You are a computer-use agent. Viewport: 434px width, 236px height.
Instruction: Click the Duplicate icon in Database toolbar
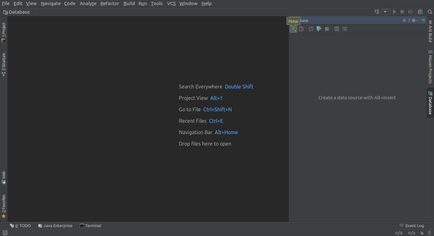pyautogui.click(x=301, y=29)
